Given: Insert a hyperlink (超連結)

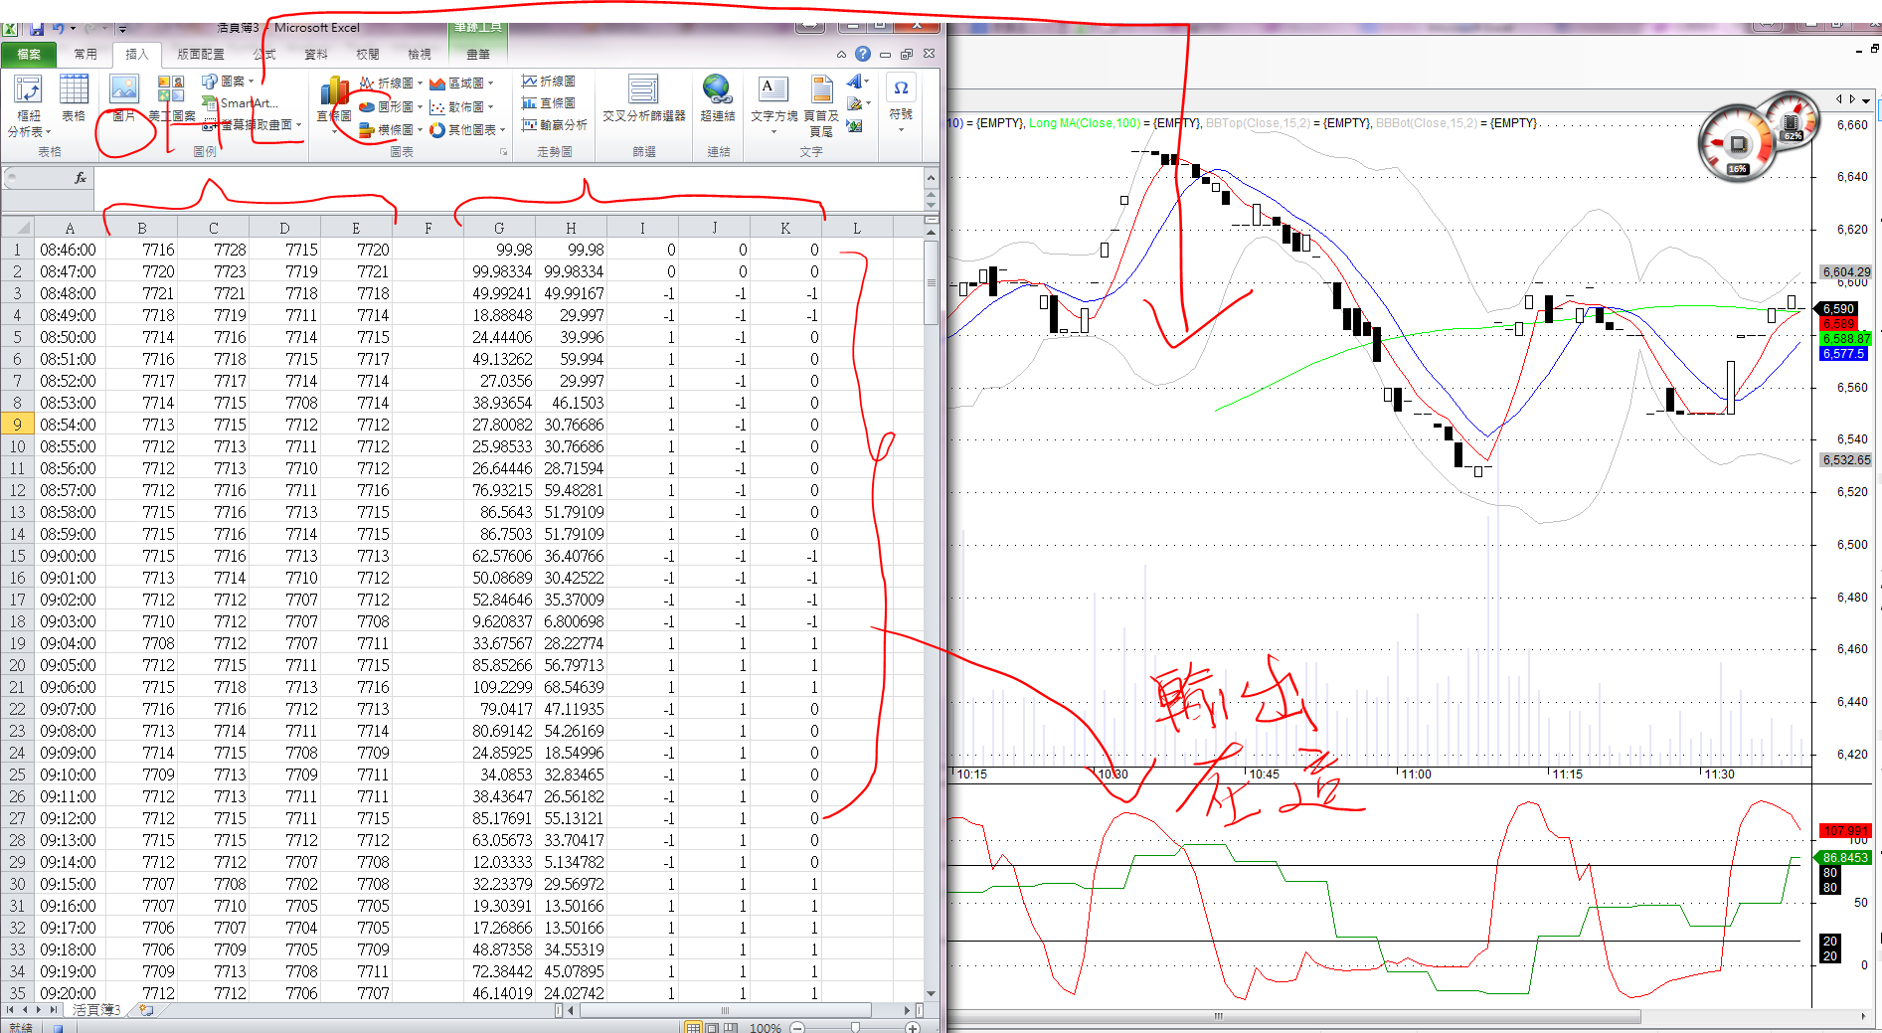Looking at the screenshot, I should click(717, 97).
